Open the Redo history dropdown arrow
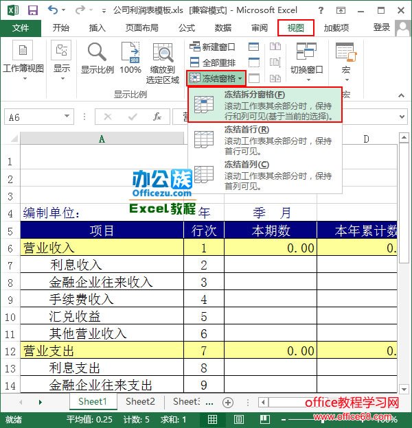Image resolution: width=412 pixels, height=428 pixels. 91,10
